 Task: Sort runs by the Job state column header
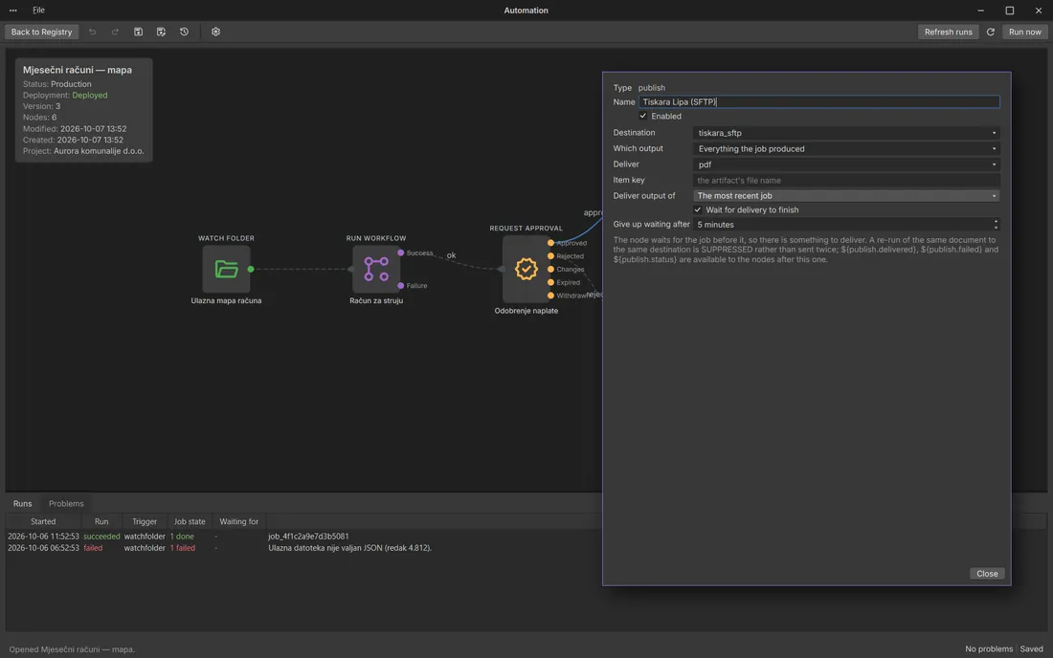click(190, 521)
